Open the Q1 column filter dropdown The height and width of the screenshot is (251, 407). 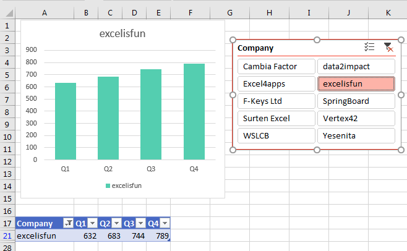tap(92, 224)
